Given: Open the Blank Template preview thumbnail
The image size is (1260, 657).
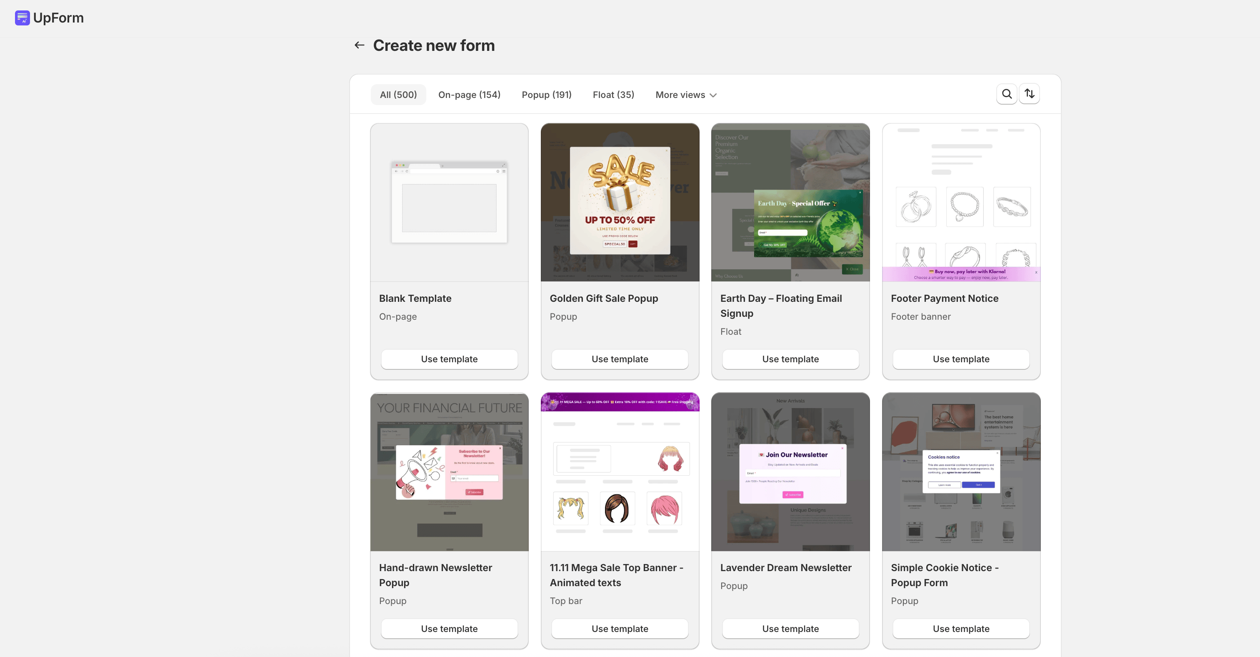Looking at the screenshot, I should click(x=449, y=203).
